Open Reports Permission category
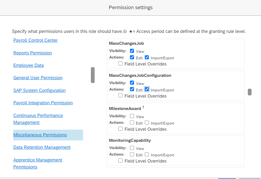 point(33,53)
